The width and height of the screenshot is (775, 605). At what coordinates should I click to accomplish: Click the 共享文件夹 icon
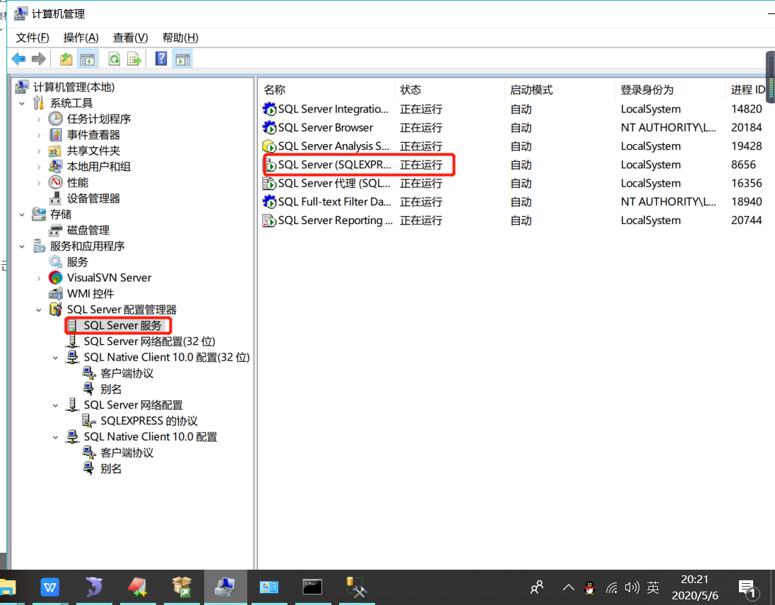(x=55, y=151)
